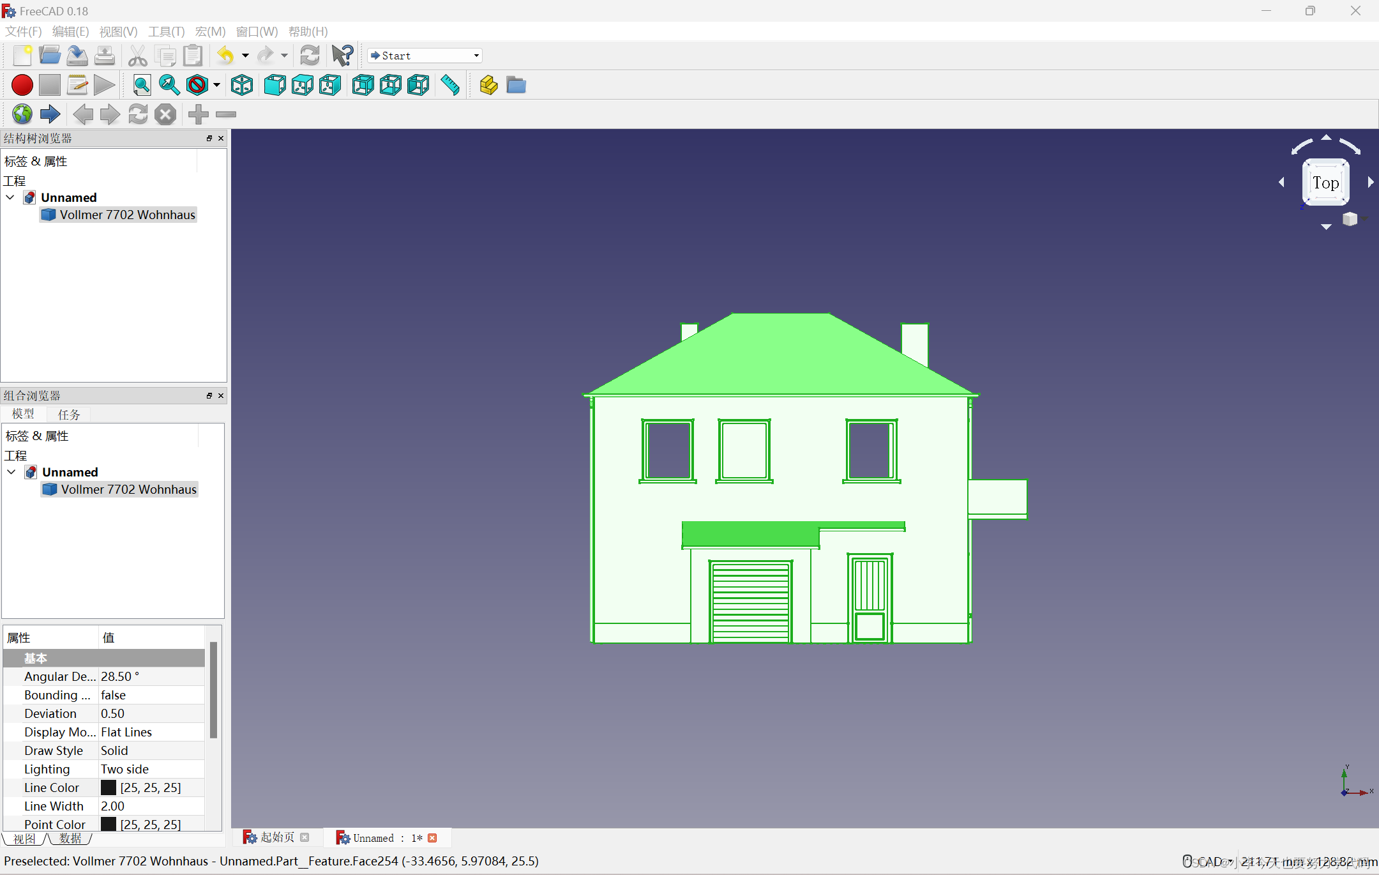This screenshot has height=875, width=1379.
Task: Record a new macro
Action: click(22, 85)
